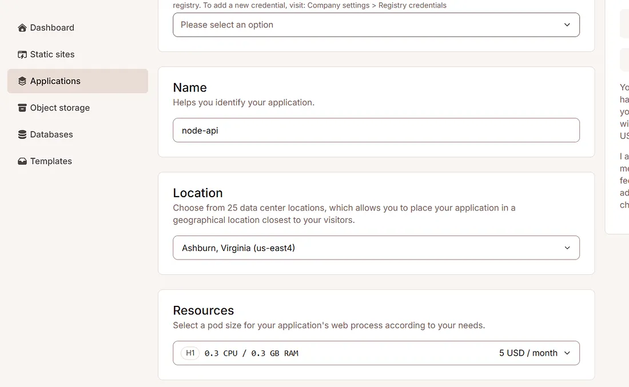Click the chevron on the Location selector
This screenshot has height=387, width=629.
(567, 248)
